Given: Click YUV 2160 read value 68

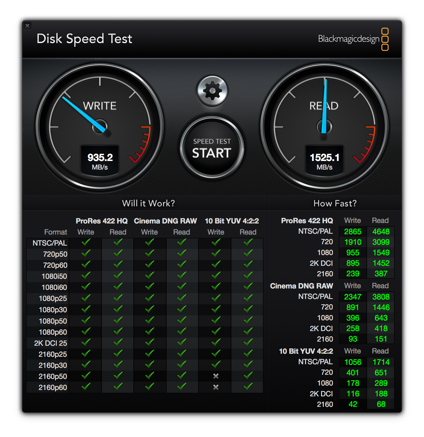Looking at the screenshot, I should tap(381, 404).
